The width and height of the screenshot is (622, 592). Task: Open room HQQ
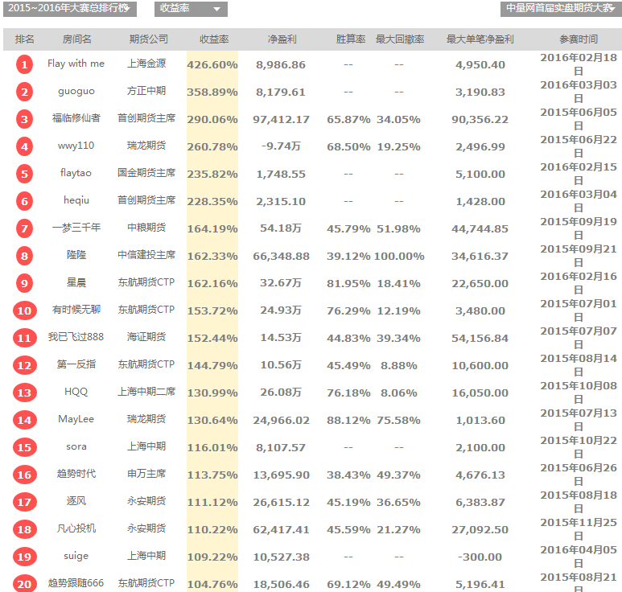point(76,392)
